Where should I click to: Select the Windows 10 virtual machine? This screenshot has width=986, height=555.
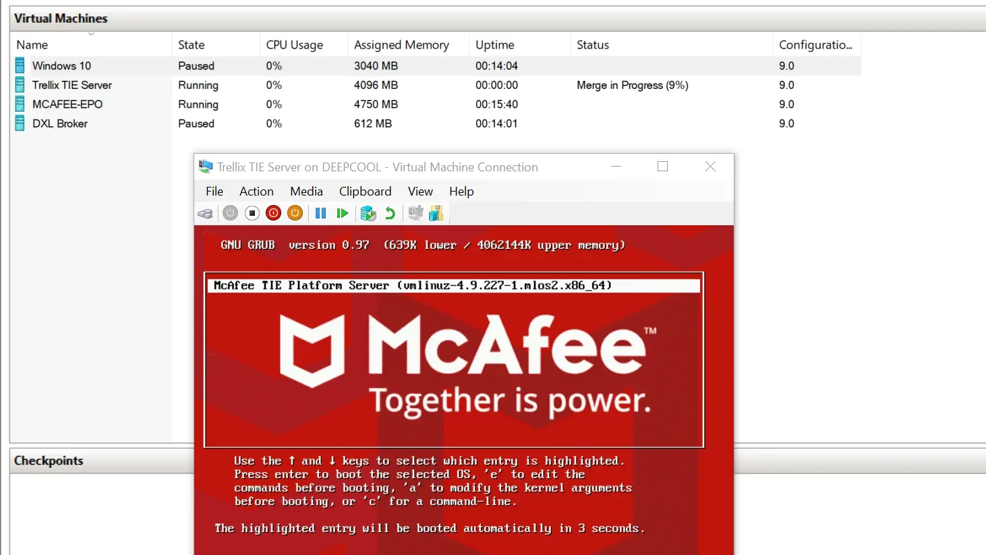61,65
